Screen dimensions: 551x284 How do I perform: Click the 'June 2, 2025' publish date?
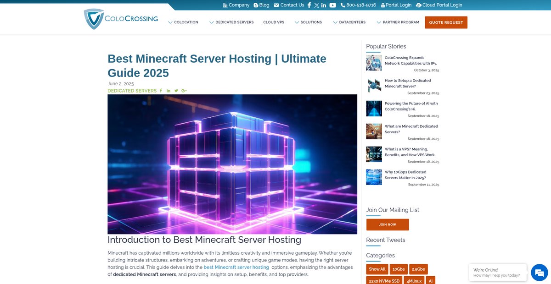click(x=121, y=84)
